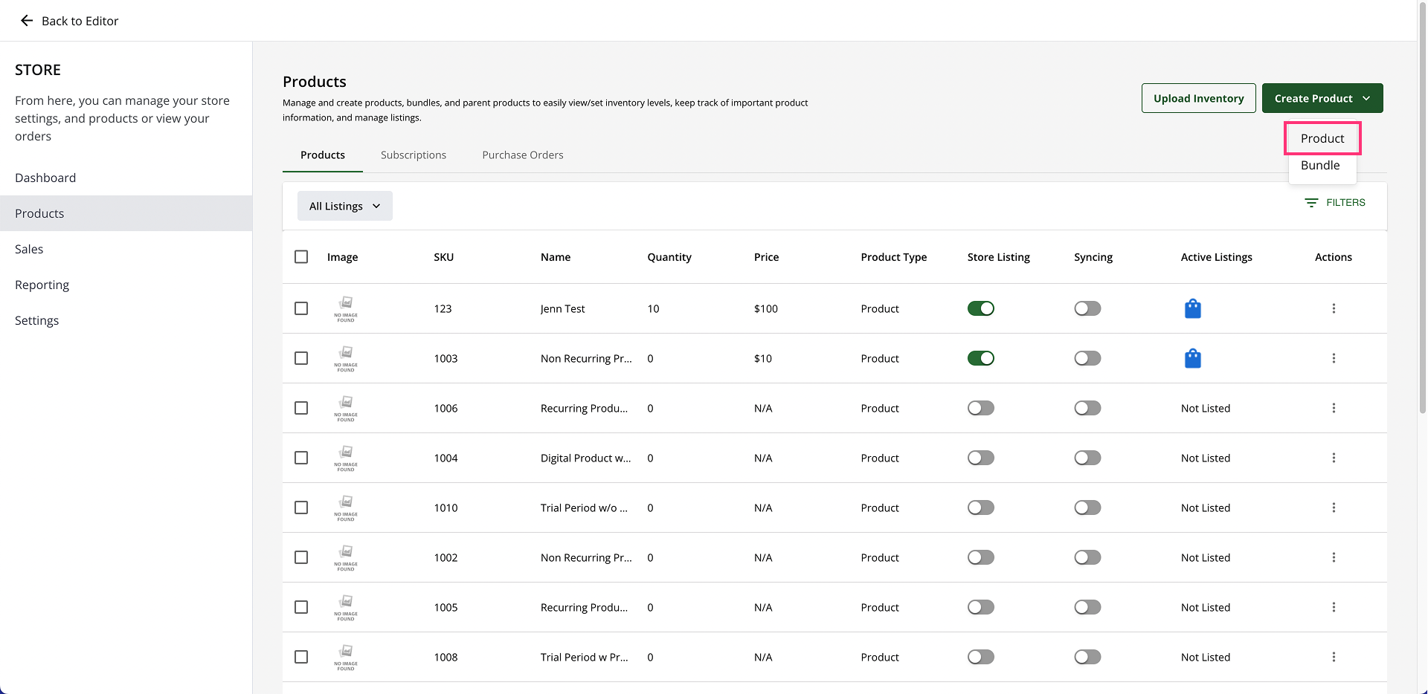Open three-dot menu for SKU 1006

[1333, 408]
